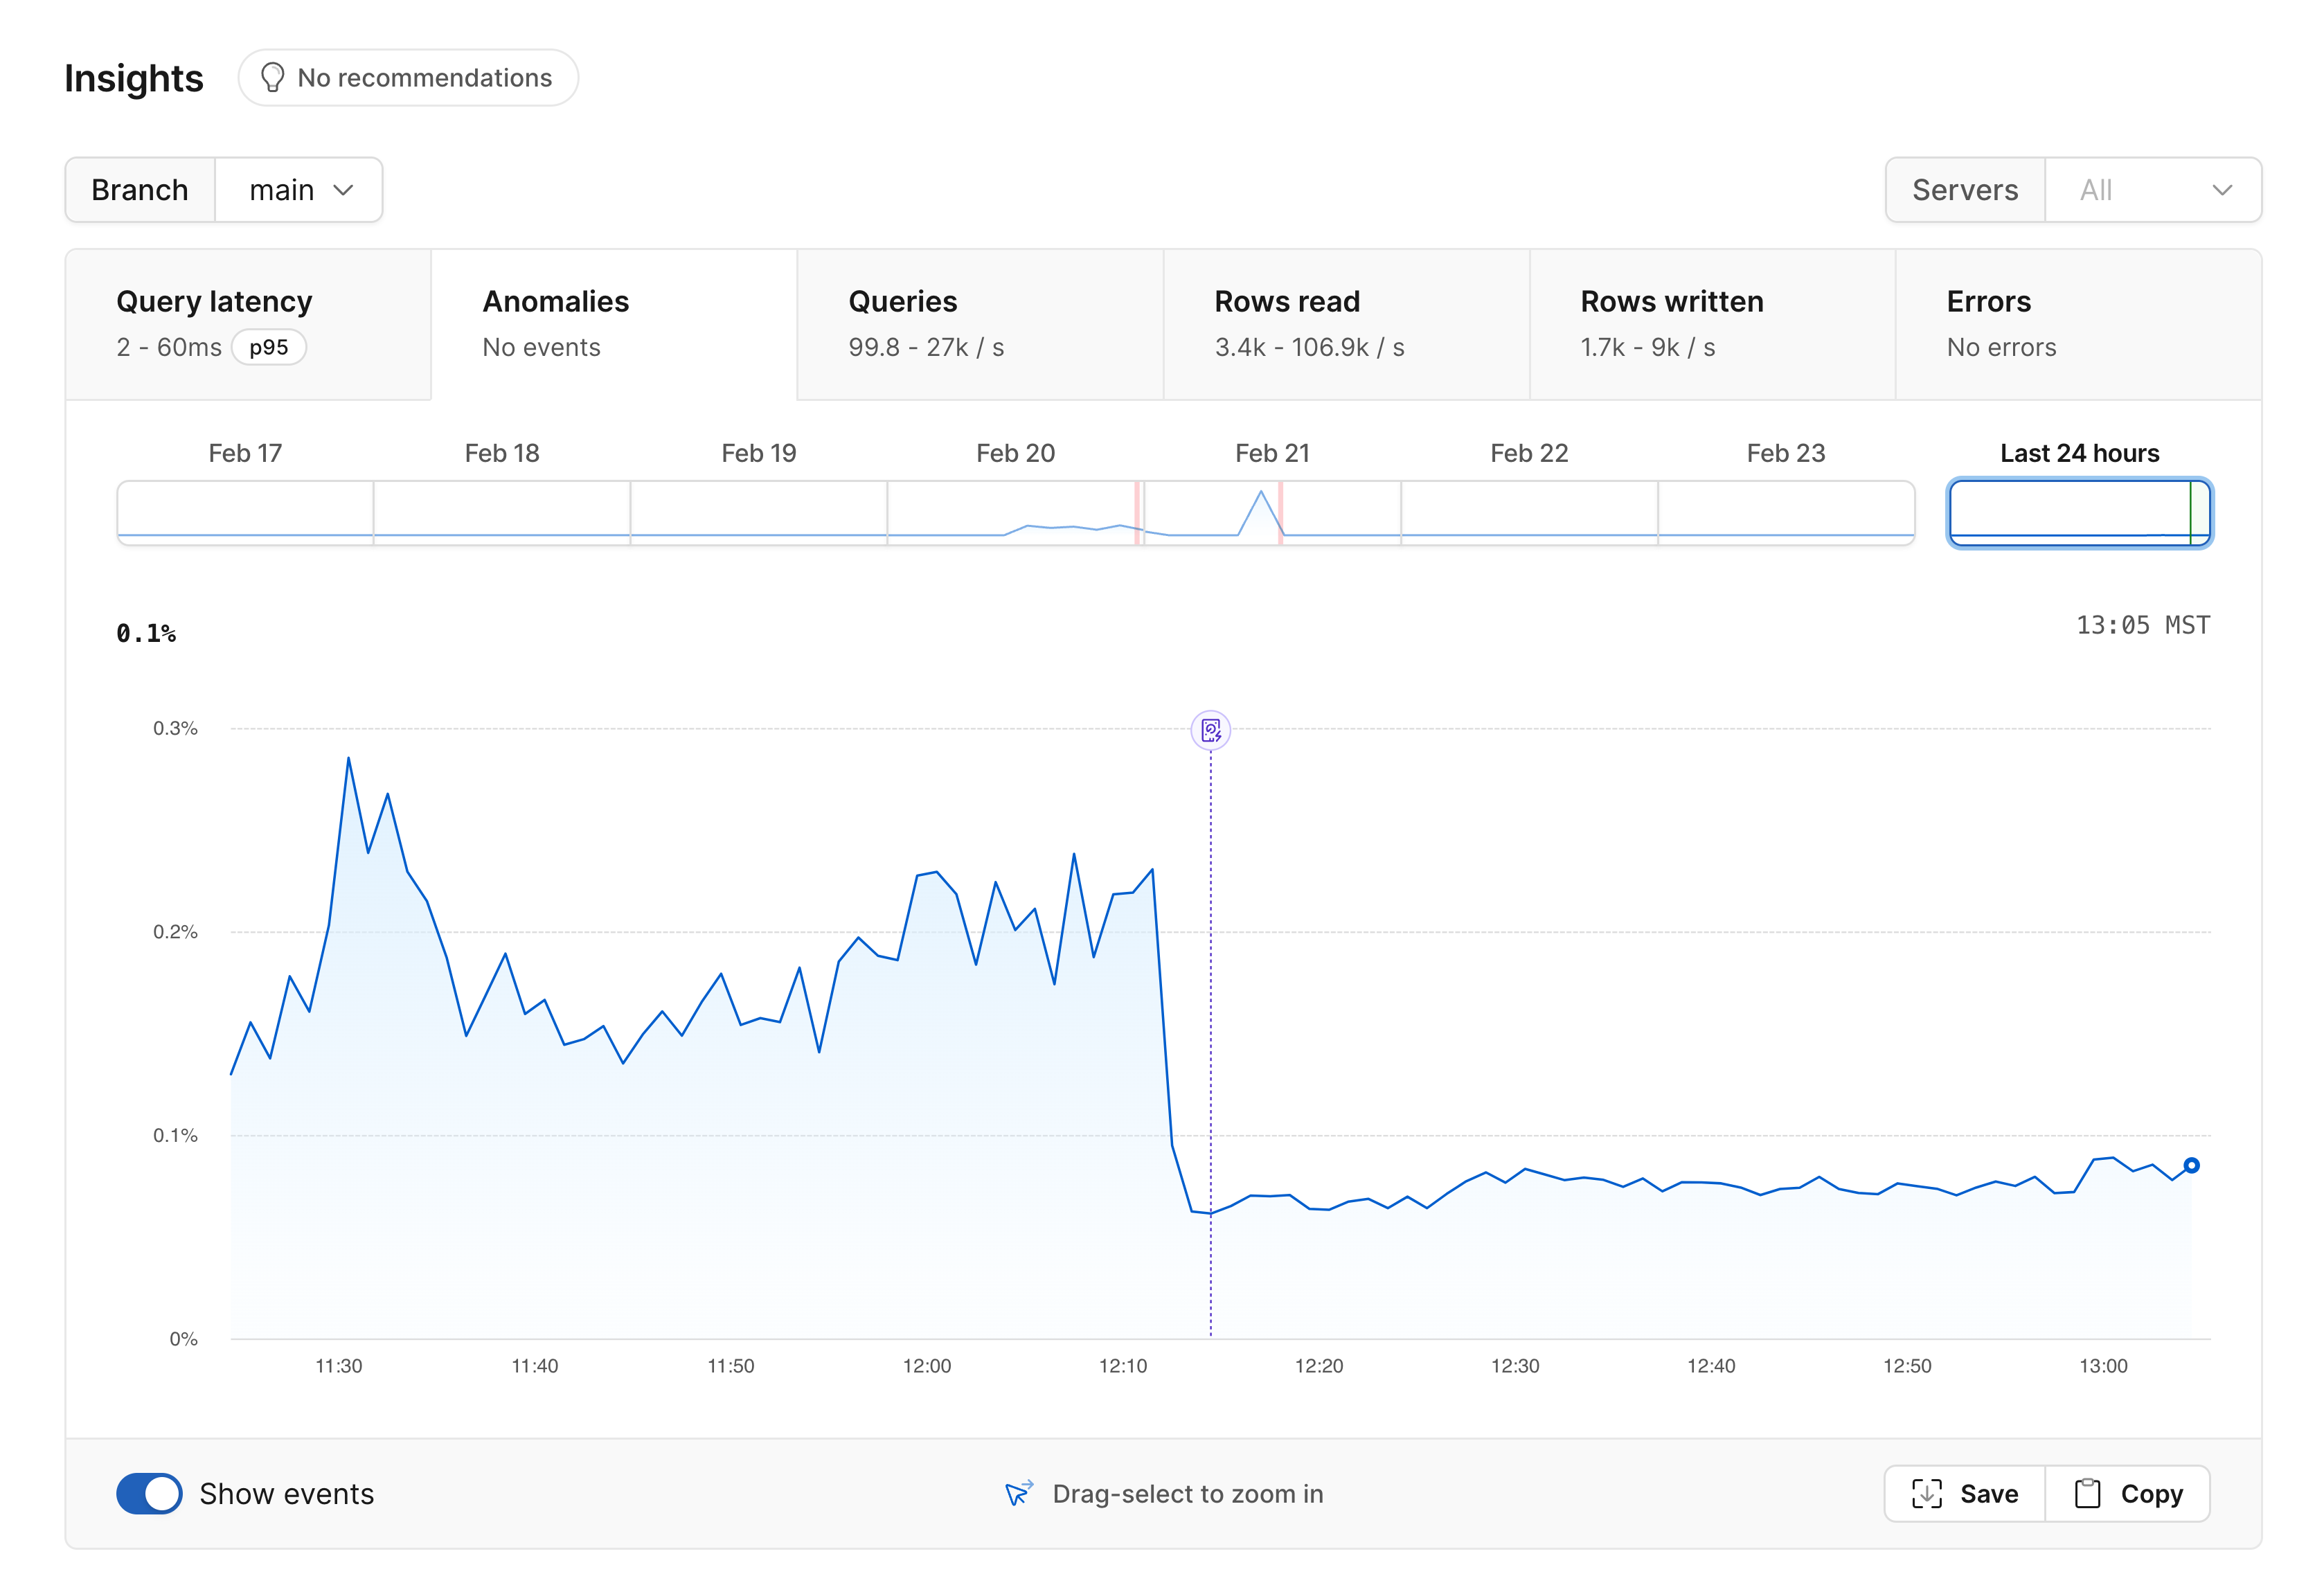Viewport: 2324px width, 1583px height.
Task: Click the drag-select cursor icon
Action: 1018,1493
